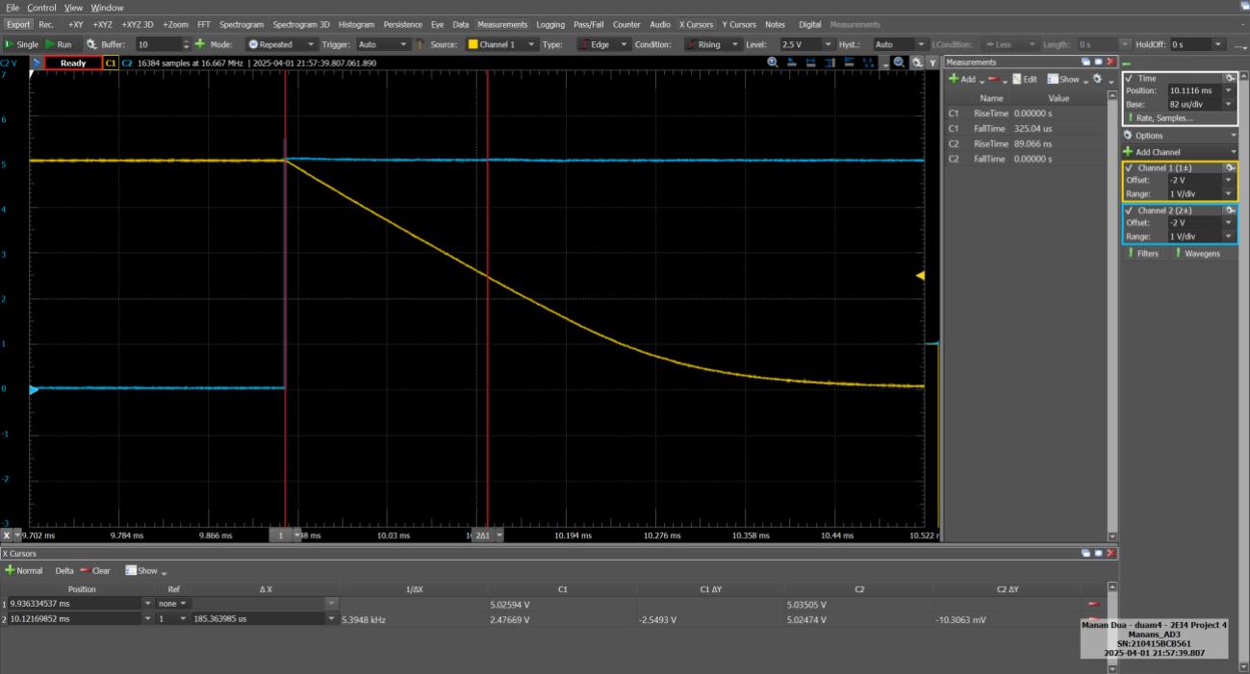Click the Run button

tap(56, 43)
